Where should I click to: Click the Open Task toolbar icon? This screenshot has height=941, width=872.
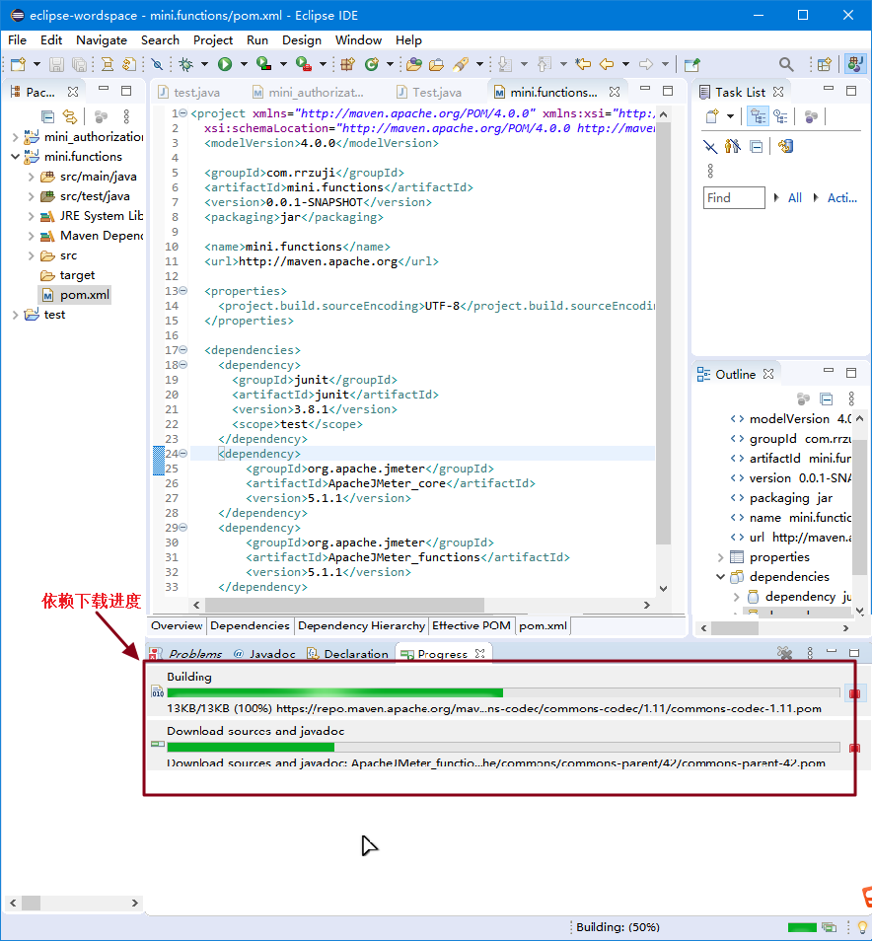(x=436, y=64)
